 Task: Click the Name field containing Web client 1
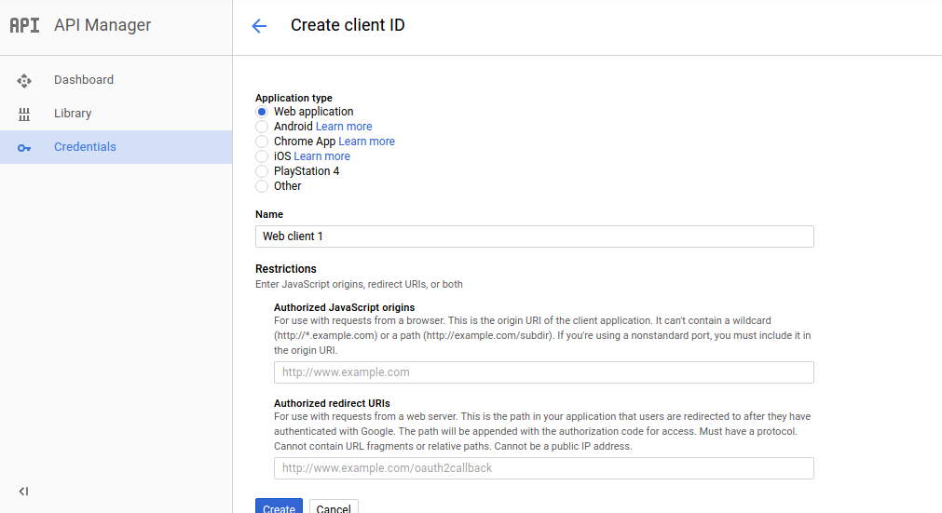[534, 236]
